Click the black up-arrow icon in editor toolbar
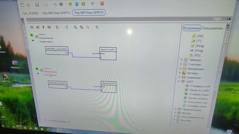Image resolution: width=239 pixels, height=134 pixels. click(x=43, y=27)
